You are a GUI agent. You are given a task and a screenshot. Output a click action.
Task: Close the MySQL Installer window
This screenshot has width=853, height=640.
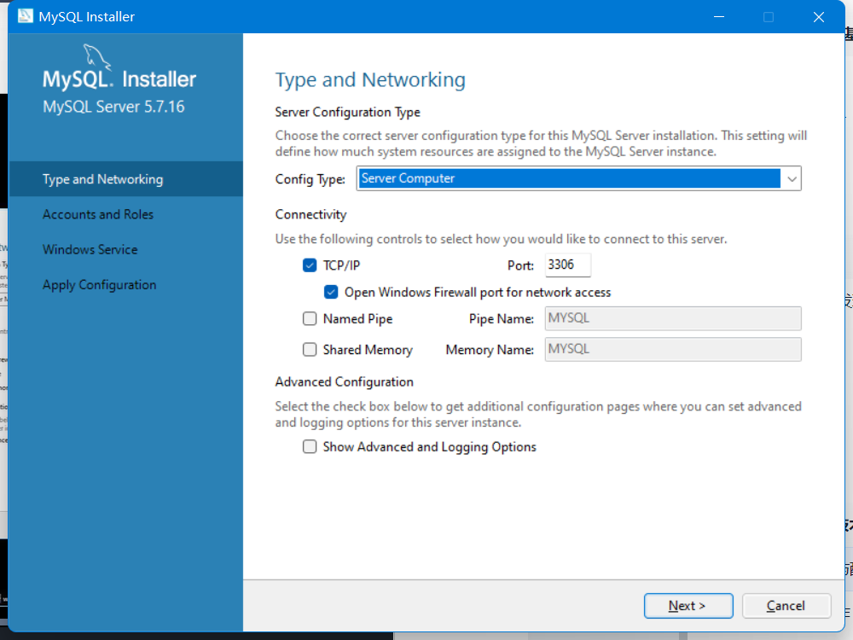[818, 17]
